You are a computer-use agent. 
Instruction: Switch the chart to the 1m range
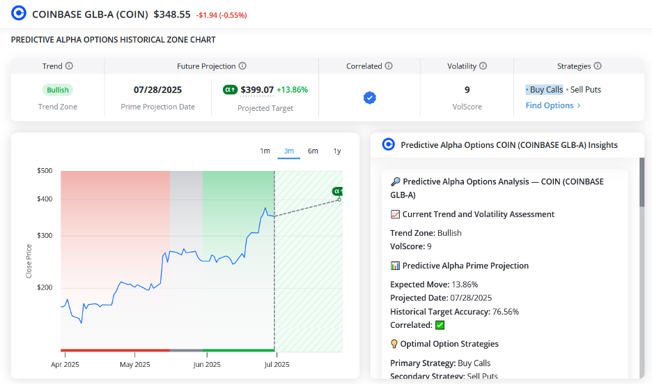click(x=265, y=151)
